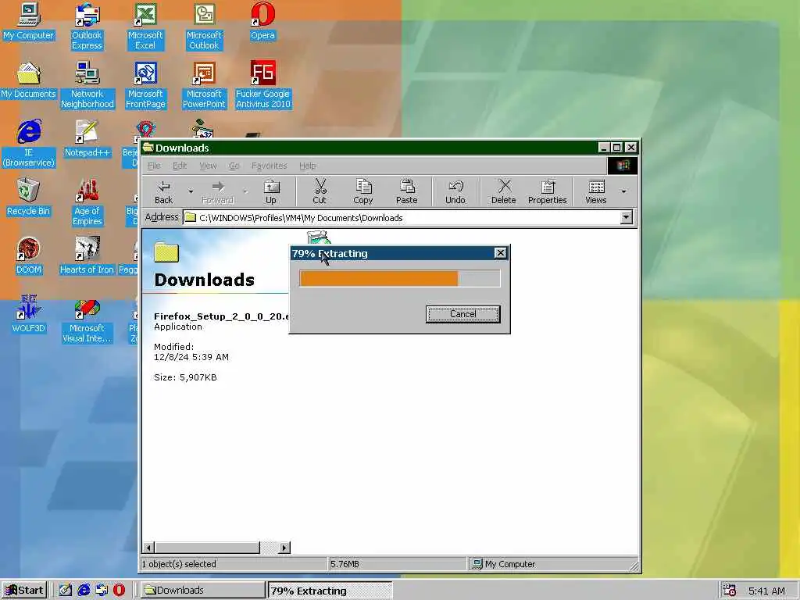800x600 pixels.
Task: Open My Computer desktop icon
Action: (x=29, y=21)
